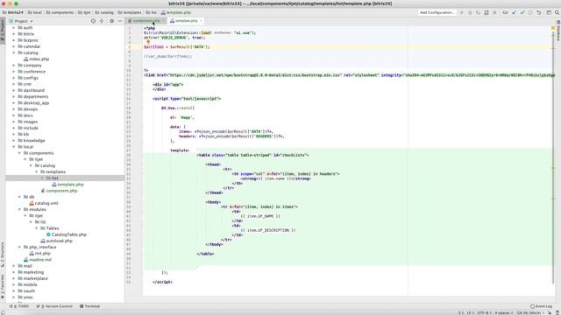Select template.php in project tree
The image size is (561, 315).
tap(67, 185)
